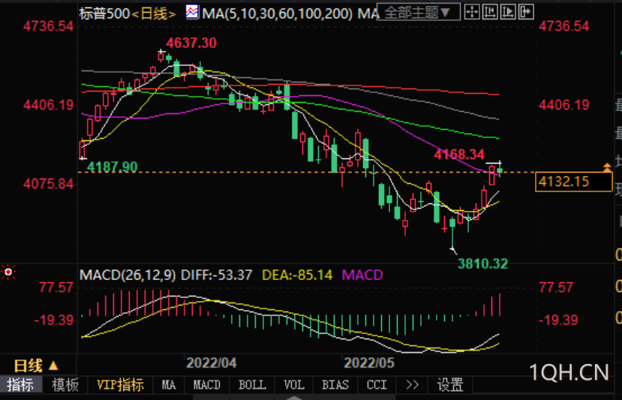Viewport: 622px width, 400px height.
Task: Click the play-forward chart icon
Action: 508,12
